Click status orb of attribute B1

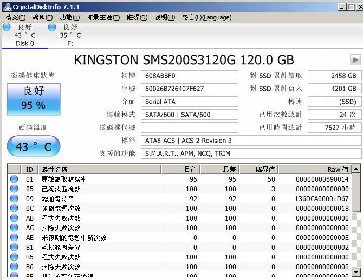pyautogui.click(x=14, y=247)
